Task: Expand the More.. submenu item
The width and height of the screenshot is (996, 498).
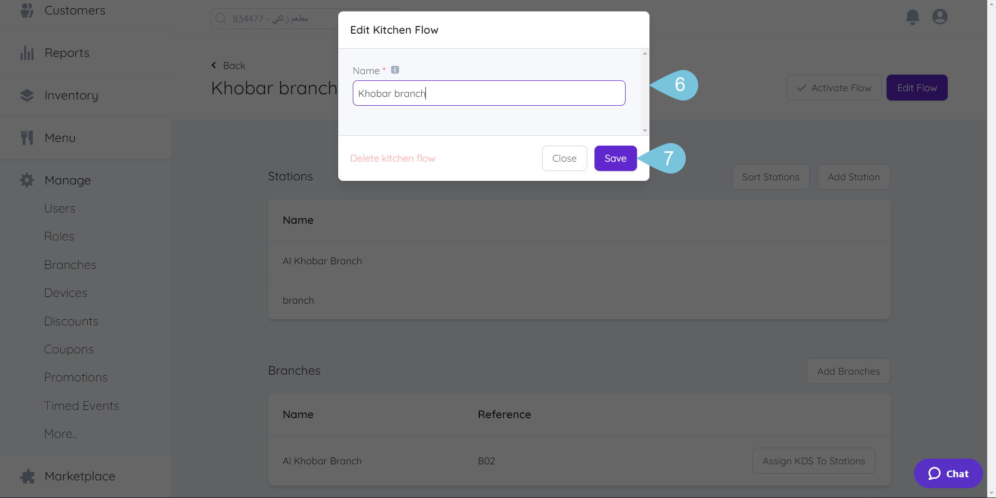Action: coord(60,434)
